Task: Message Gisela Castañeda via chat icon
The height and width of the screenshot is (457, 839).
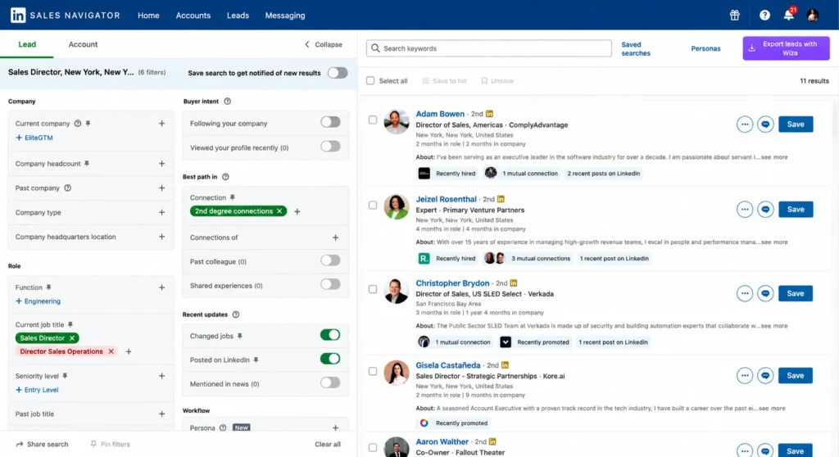Action: 765,375
